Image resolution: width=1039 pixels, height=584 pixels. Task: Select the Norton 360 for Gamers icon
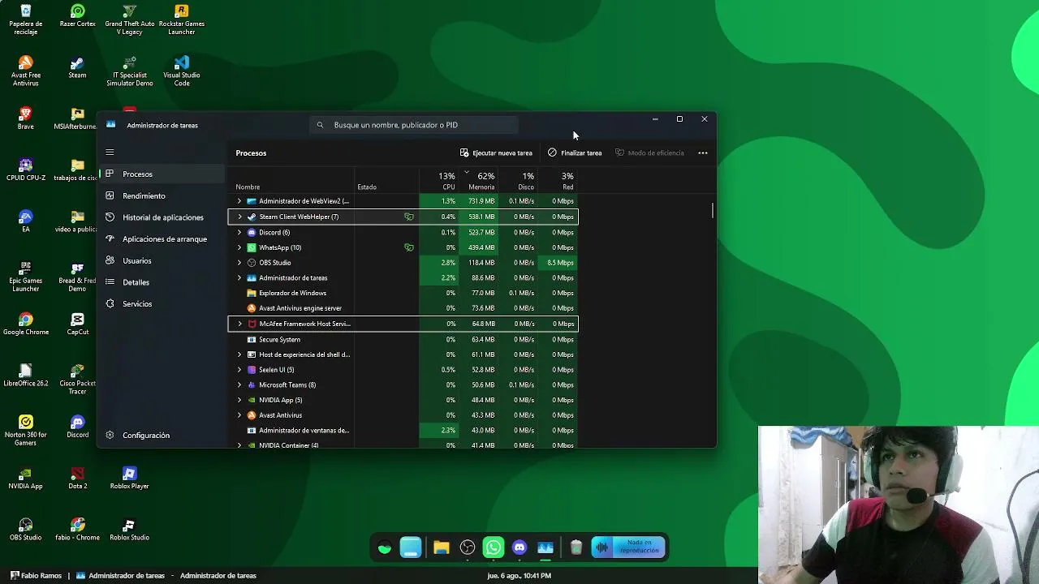point(25,431)
